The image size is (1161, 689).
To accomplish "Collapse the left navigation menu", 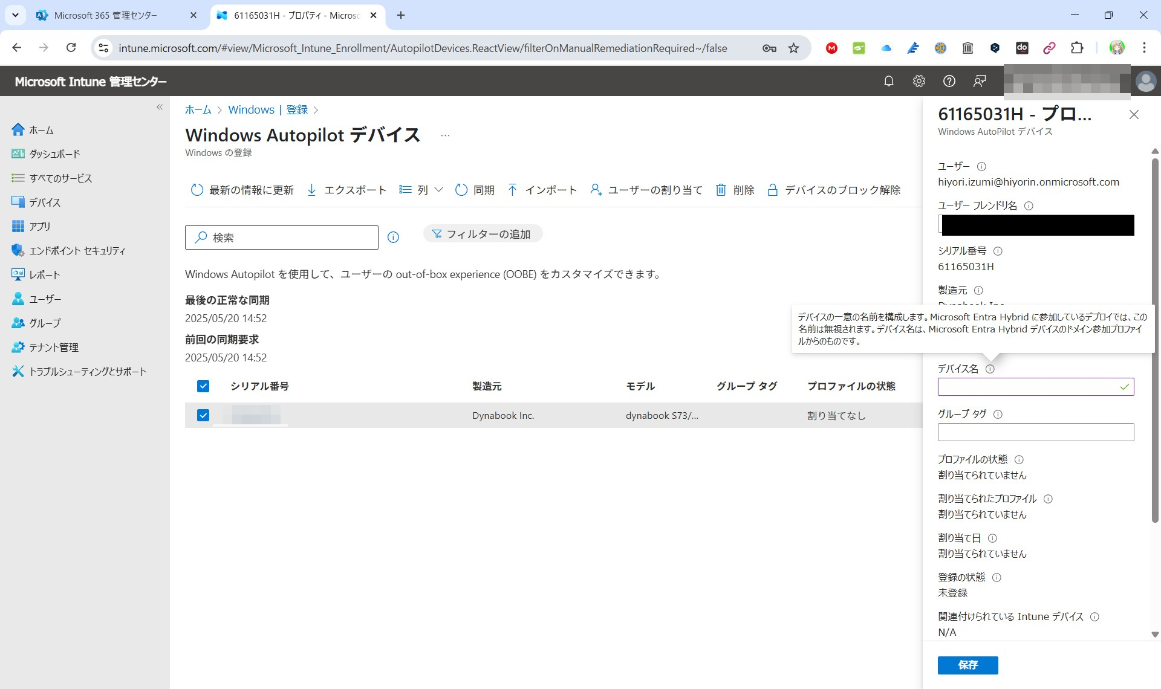I will pos(160,107).
